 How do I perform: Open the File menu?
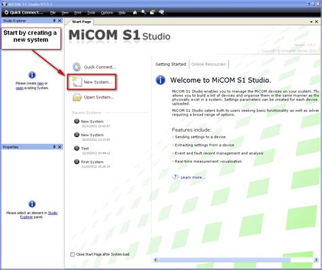tap(53, 13)
